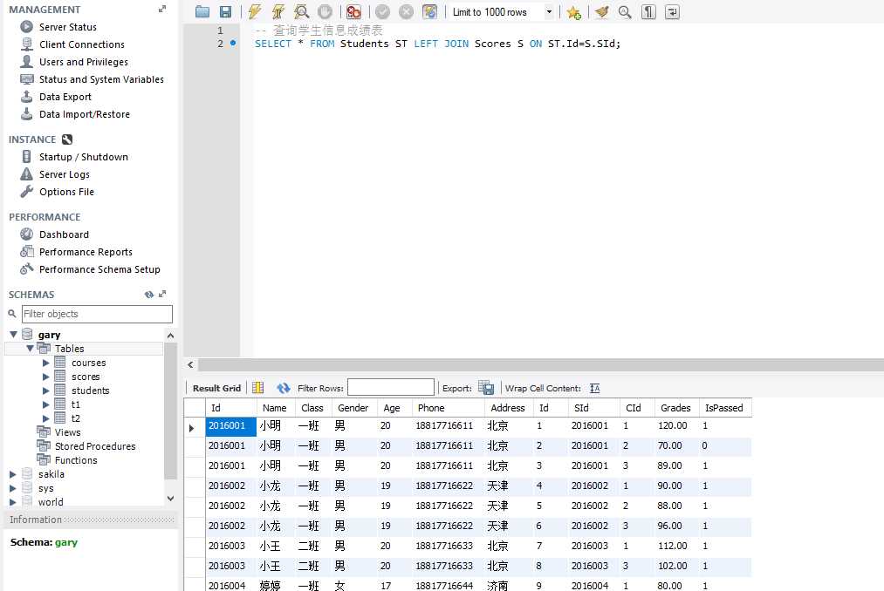Execute statement under cursor icon
This screenshot has height=591, width=884.
pos(278,12)
